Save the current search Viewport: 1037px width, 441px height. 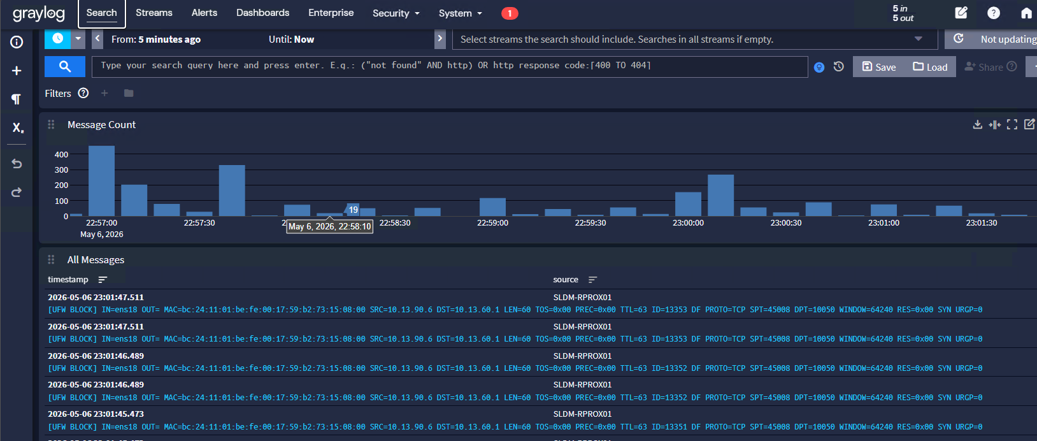click(879, 67)
